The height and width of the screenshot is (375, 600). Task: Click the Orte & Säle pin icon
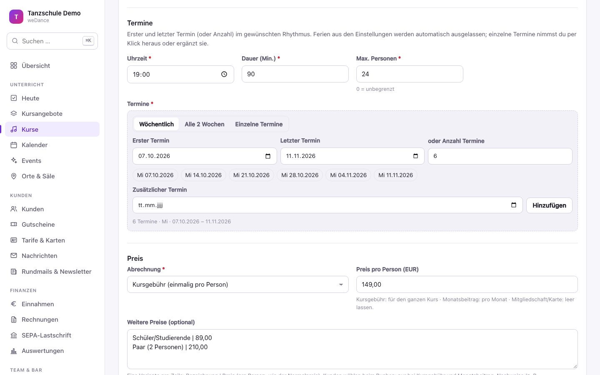(14, 176)
